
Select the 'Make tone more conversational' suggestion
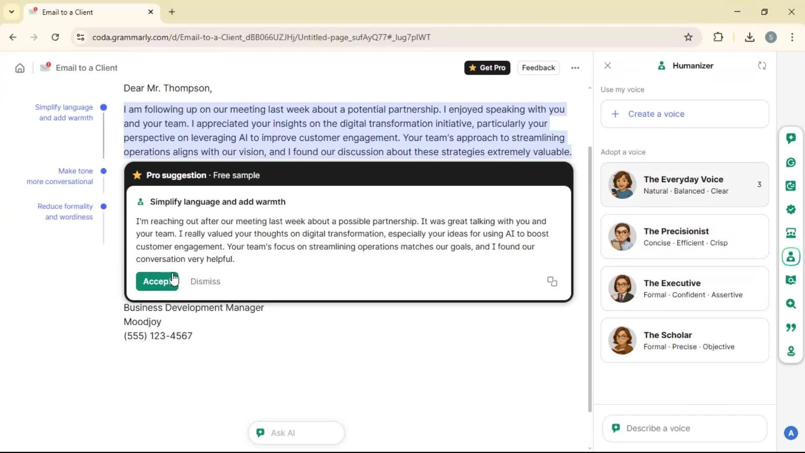(60, 176)
